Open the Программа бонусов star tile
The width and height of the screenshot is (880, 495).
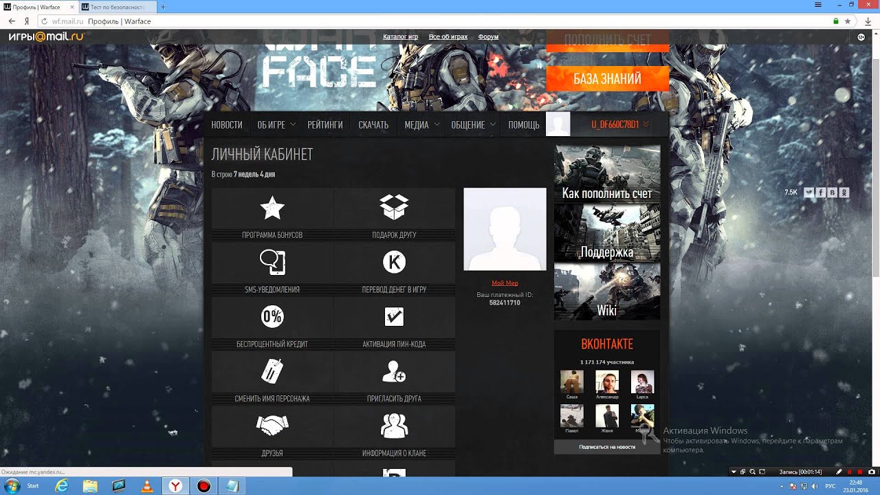[272, 214]
